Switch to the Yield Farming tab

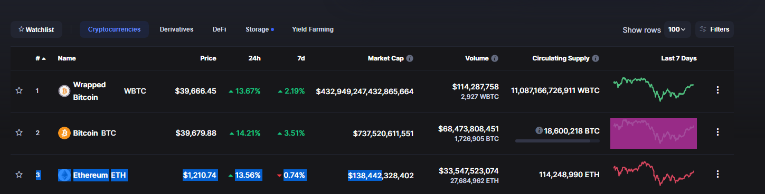point(313,29)
